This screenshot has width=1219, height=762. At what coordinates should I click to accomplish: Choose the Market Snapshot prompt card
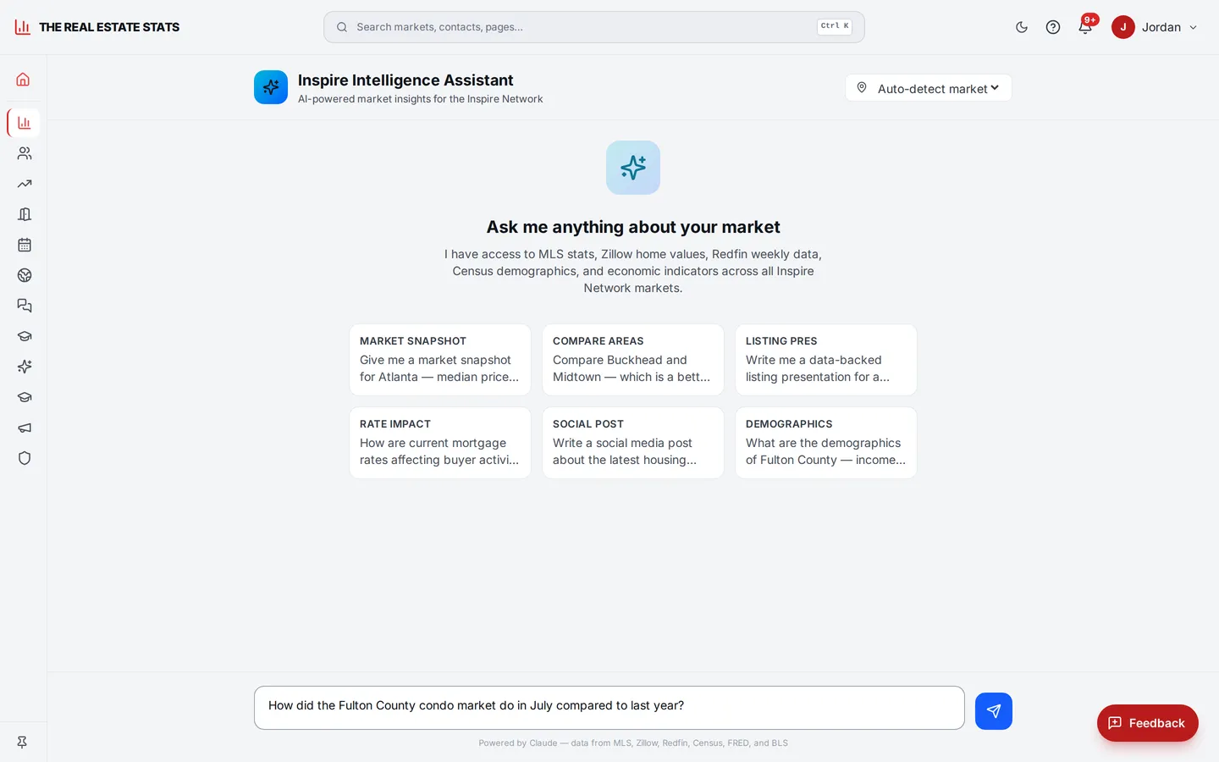tap(440, 360)
